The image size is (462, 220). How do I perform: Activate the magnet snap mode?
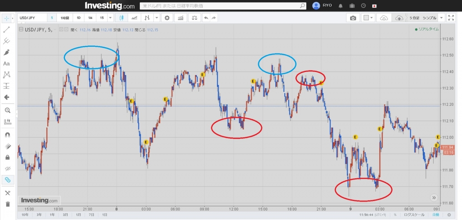7,135
